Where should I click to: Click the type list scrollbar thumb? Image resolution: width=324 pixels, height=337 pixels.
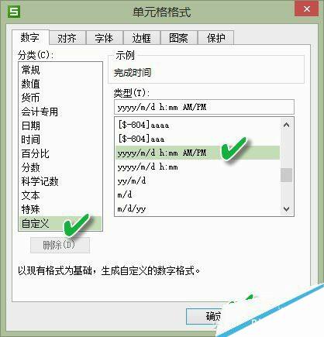click(286, 175)
